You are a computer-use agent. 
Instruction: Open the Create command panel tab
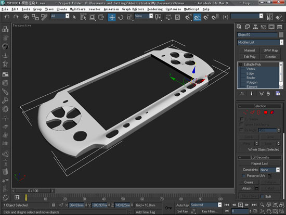(239, 27)
